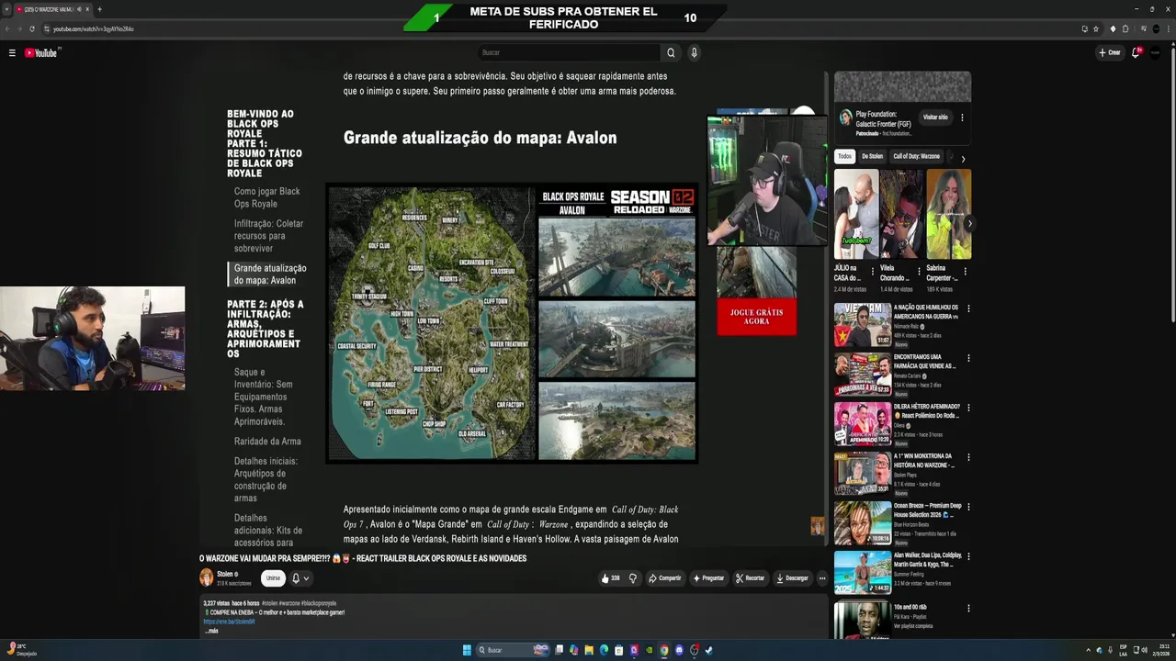Open the Play Foundation ad options menu
1176x661 pixels.
coord(962,118)
